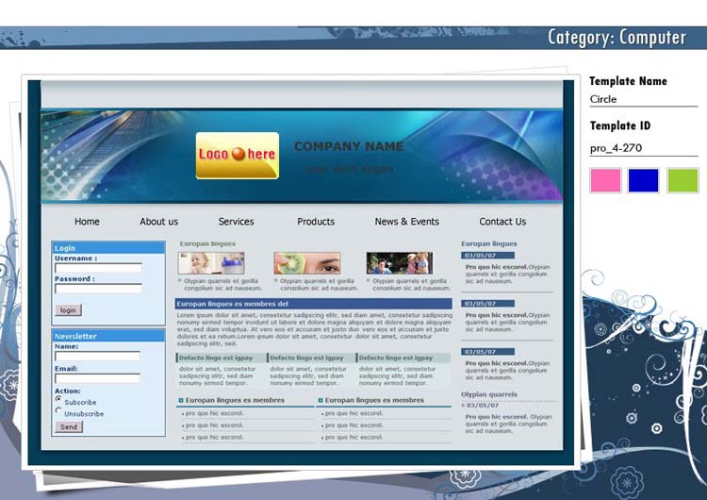This screenshot has width=707, height=500.
Task: Click icon beside left 'Europan lingues es membres'
Action: [x=181, y=400]
